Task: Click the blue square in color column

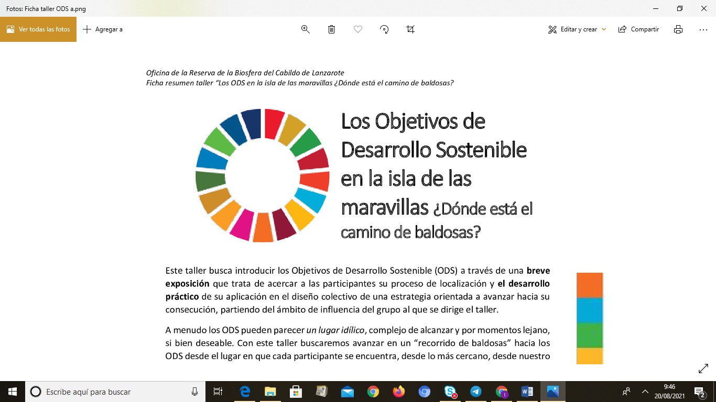Action: [x=590, y=310]
